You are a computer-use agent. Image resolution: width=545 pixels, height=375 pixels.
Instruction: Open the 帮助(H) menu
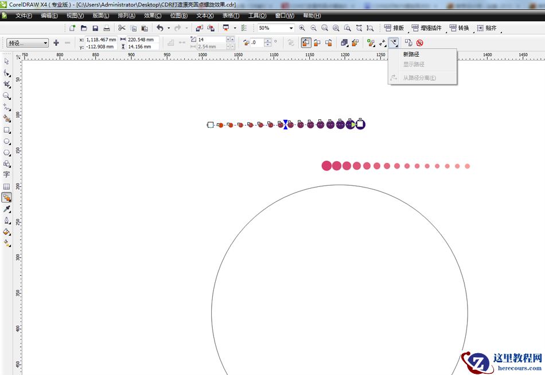point(312,15)
